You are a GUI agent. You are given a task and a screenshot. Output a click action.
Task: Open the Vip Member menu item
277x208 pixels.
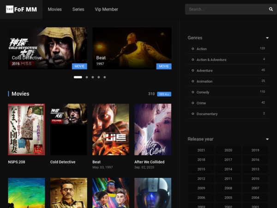click(106, 9)
